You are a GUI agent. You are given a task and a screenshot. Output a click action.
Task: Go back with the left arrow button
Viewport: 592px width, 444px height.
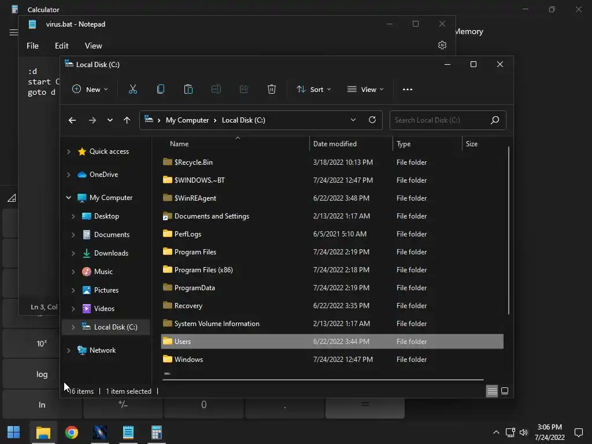pos(72,120)
